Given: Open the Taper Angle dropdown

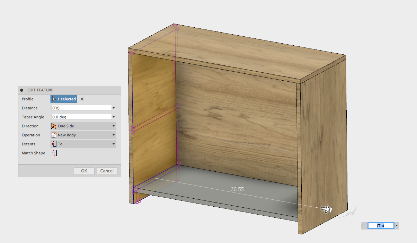Looking at the screenshot, I should pyautogui.click(x=113, y=117).
